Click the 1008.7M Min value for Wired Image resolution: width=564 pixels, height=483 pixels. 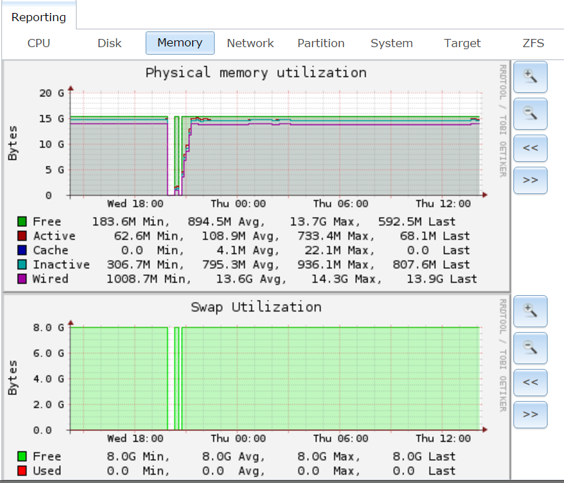click(148, 279)
